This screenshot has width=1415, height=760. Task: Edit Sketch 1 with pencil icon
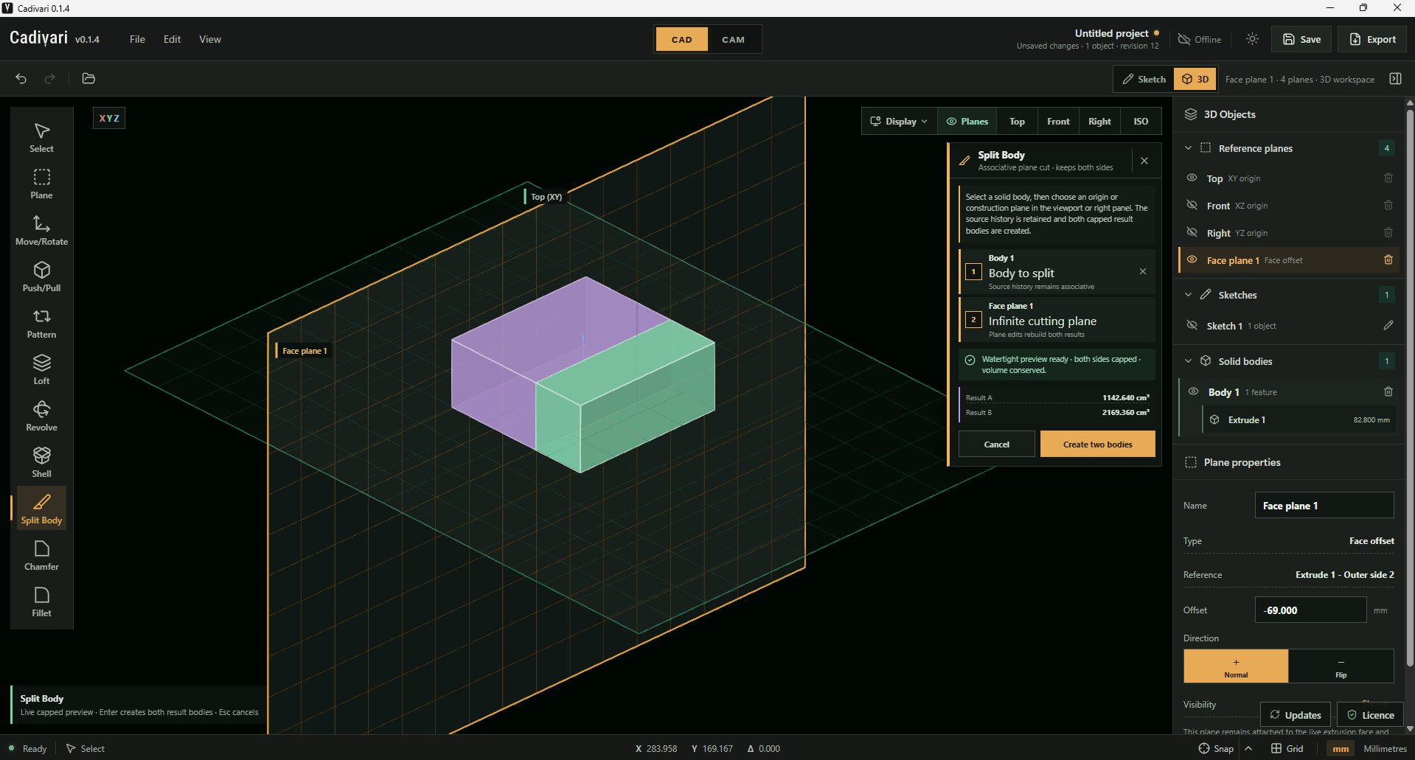coord(1388,325)
